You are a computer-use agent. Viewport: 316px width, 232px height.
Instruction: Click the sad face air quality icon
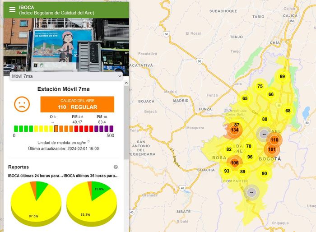[21, 104]
